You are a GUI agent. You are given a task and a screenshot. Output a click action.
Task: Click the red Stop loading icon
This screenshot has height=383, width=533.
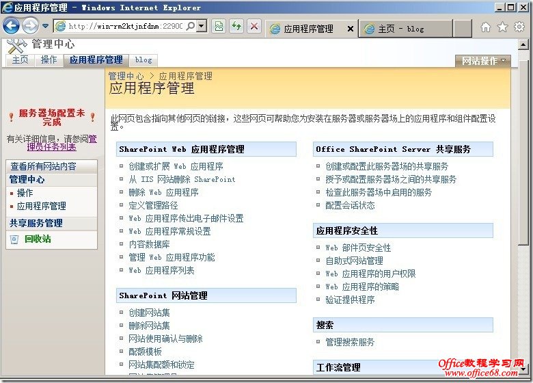[x=254, y=26]
